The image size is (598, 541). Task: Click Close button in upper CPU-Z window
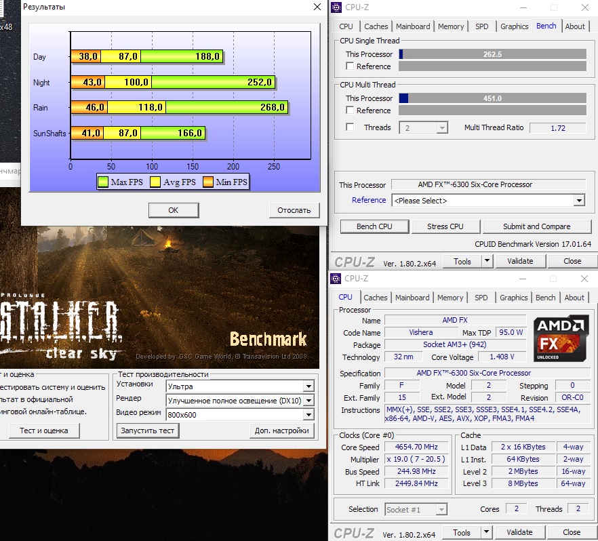coord(572,261)
